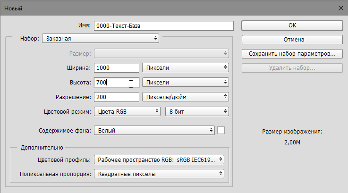
Task: Click the Удалить набор button
Action: pos(292,68)
